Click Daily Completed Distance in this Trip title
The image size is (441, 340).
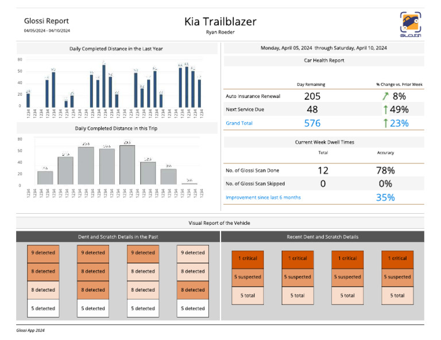tap(116, 128)
